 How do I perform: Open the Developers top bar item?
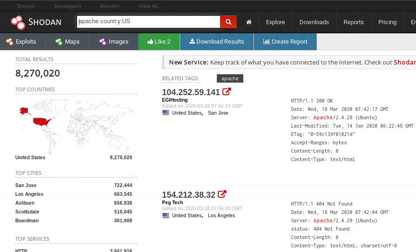point(68,6)
